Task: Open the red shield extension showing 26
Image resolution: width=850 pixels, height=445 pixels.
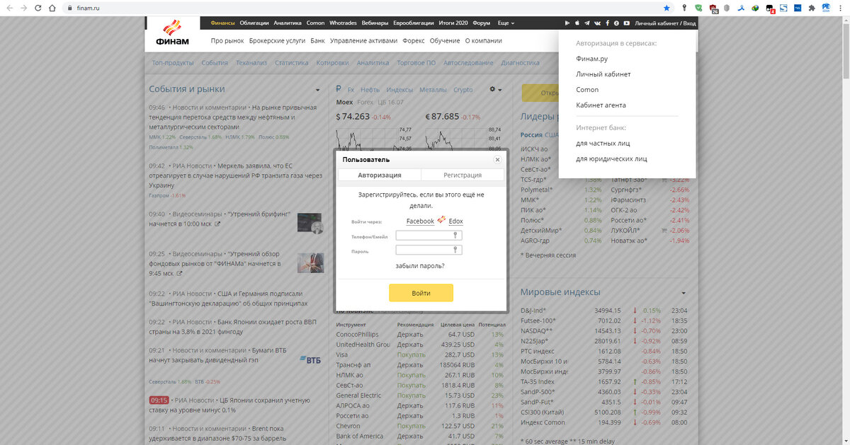Action: pyautogui.click(x=714, y=8)
